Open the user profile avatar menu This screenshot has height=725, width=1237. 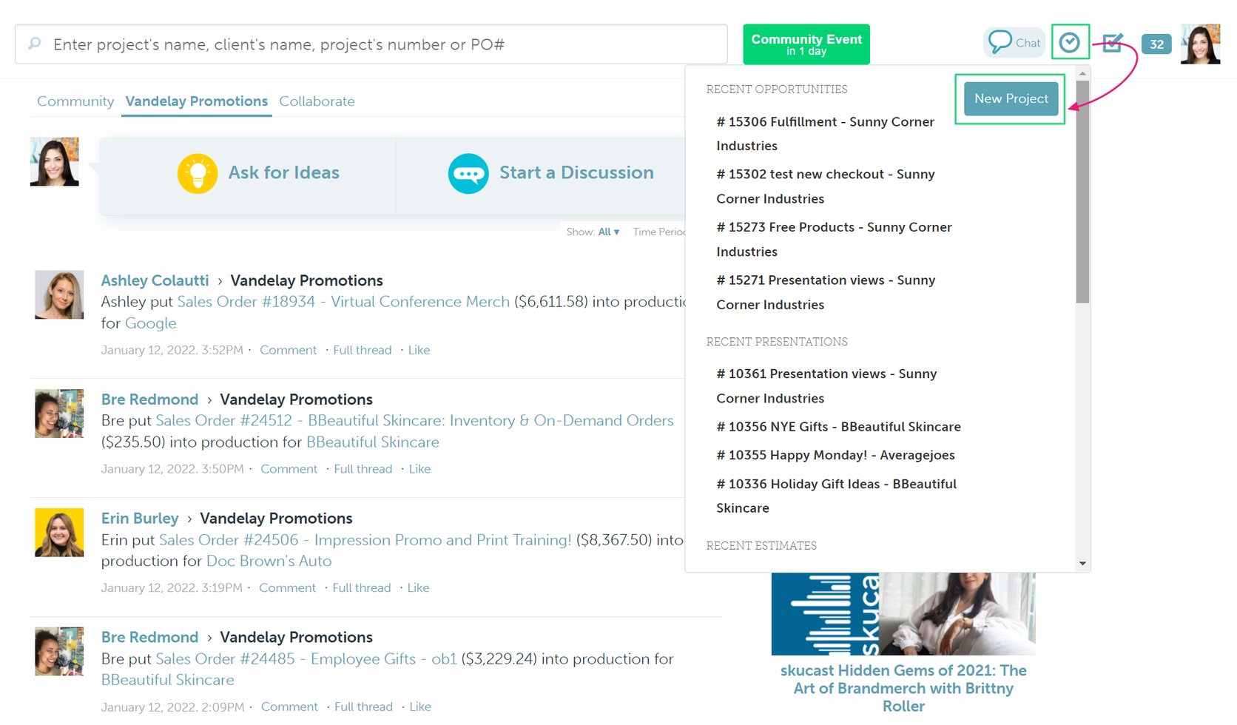[x=1200, y=44]
